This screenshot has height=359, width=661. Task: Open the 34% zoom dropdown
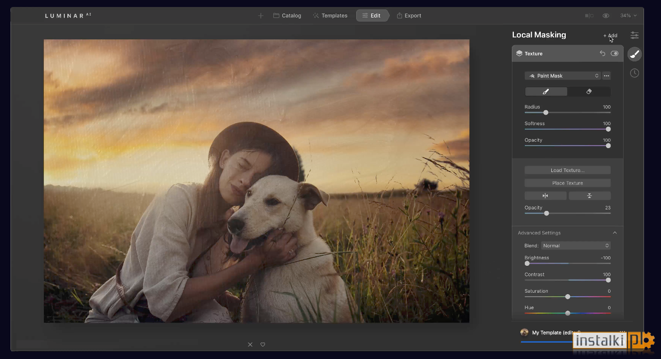pos(628,15)
